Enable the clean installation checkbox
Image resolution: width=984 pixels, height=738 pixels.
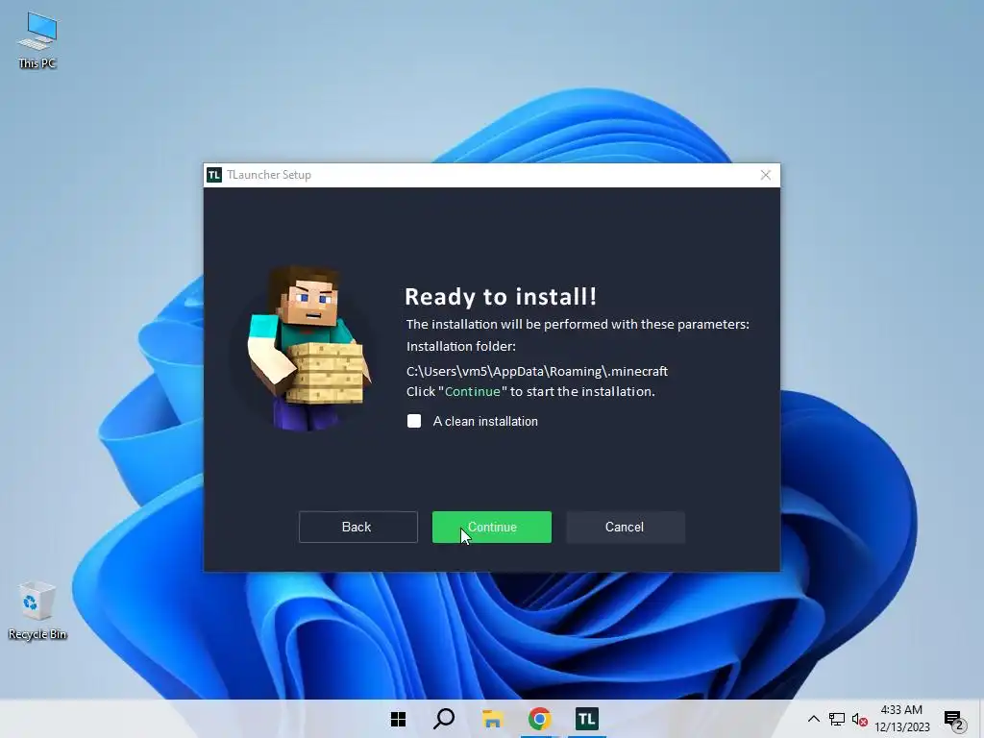(x=414, y=421)
